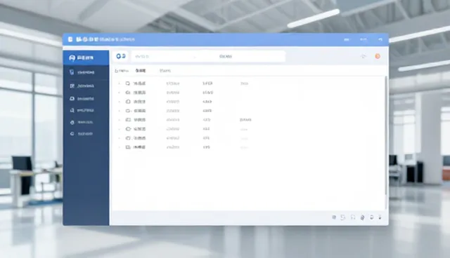Image resolution: width=450 pixels, height=258 pixels.
Task: Select the small marker before the first row
Action: coord(119,83)
